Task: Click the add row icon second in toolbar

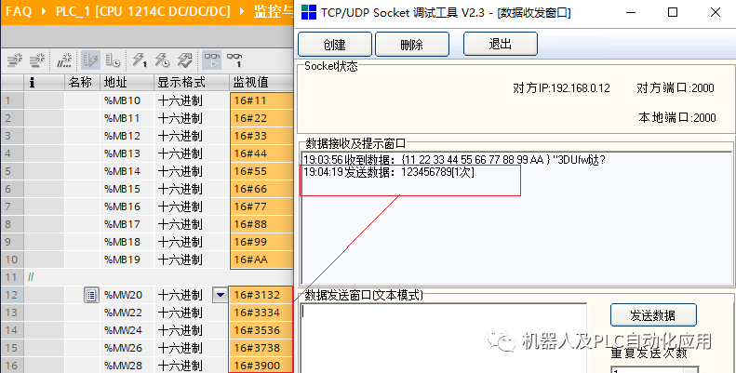Action: point(37,60)
